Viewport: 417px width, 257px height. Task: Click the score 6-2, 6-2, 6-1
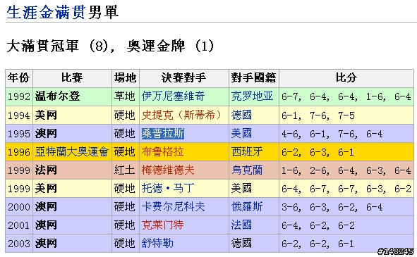(318, 244)
